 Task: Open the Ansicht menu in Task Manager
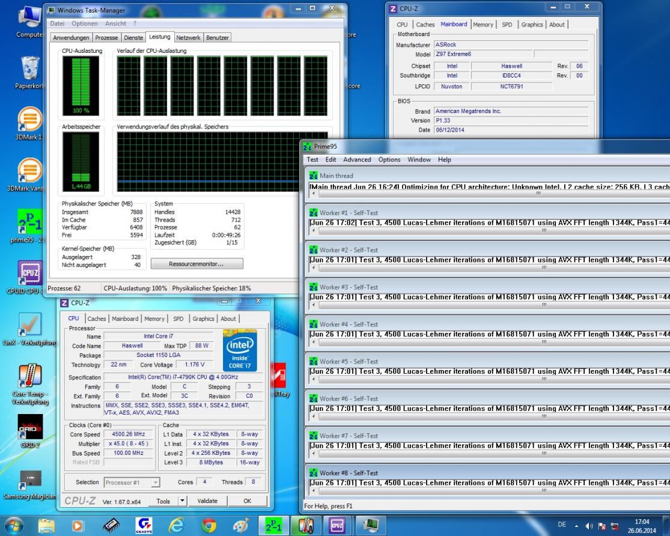pos(115,23)
